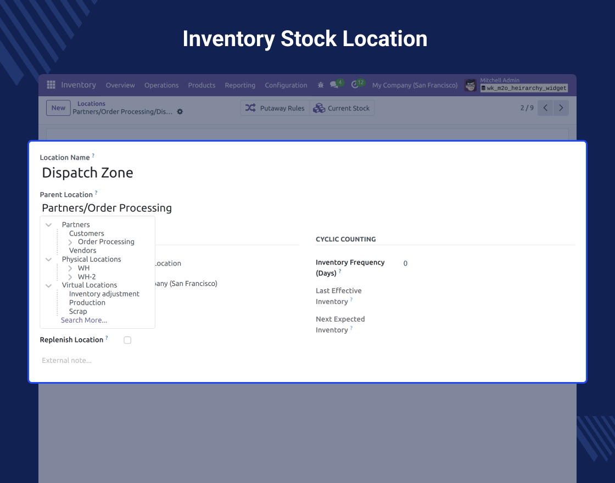615x483 pixels.
Task: Toggle the Replenish Location checkbox
Action: coord(127,340)
